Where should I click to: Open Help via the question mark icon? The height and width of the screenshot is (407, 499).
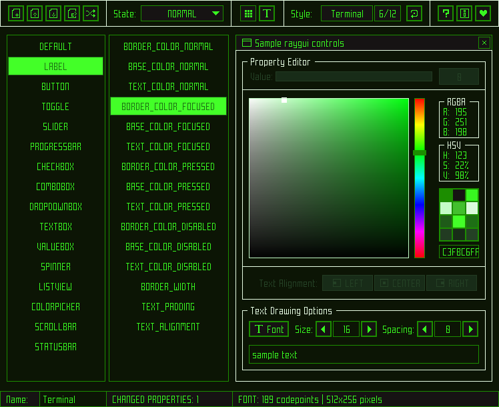click(447, 13)
